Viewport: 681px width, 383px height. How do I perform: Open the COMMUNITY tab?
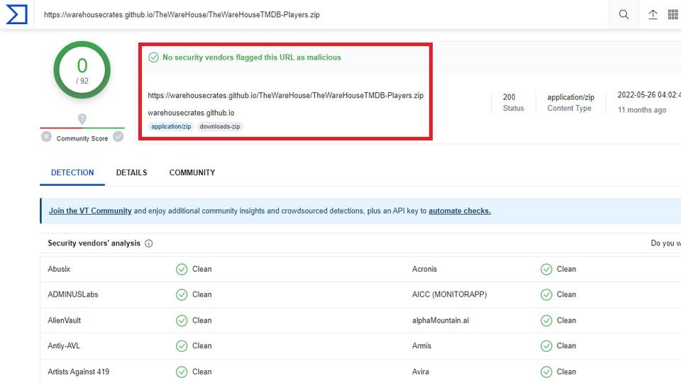coord(192,172)
